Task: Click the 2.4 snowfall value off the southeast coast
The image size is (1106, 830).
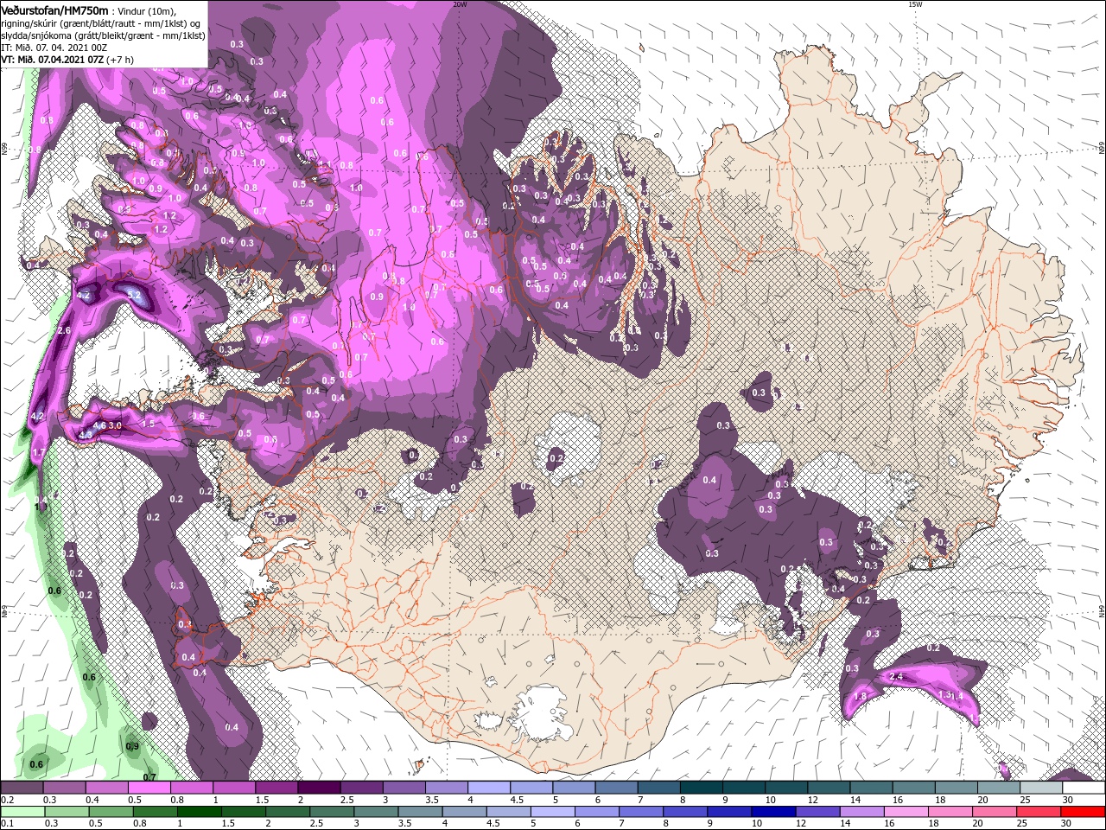Action: pyautogui.click(x=896, y=676)
